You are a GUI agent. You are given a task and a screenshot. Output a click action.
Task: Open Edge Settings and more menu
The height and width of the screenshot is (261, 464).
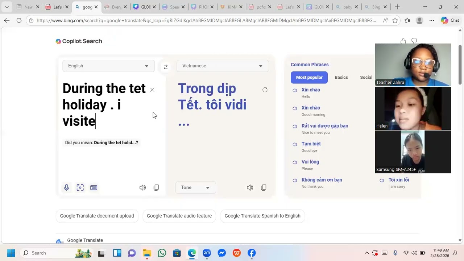(x=431, y=20)
